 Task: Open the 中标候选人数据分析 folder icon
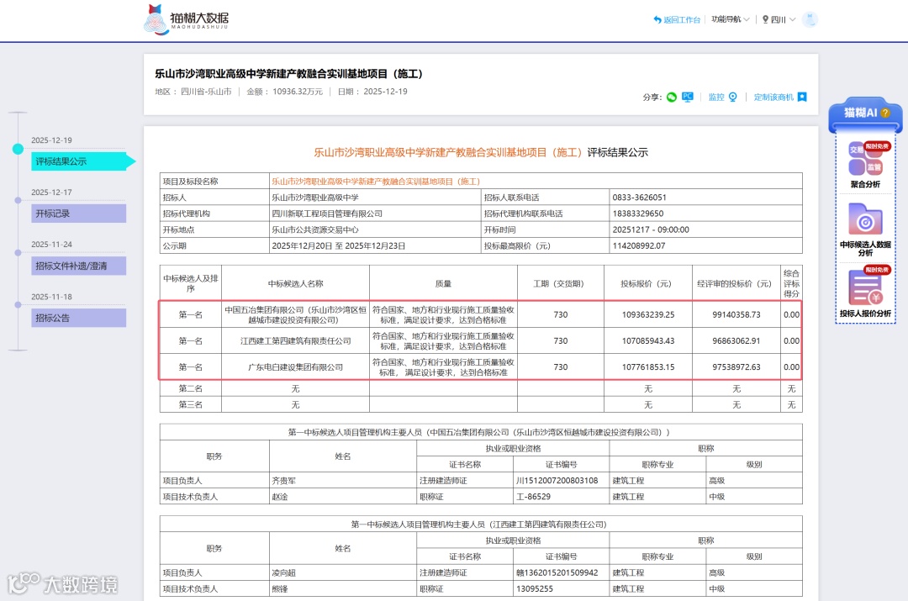[x=865, y=219]
